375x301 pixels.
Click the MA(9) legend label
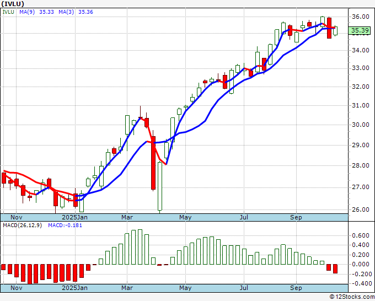pos(27,12)
